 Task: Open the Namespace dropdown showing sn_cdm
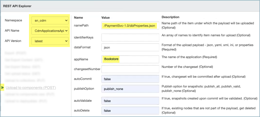50,20
